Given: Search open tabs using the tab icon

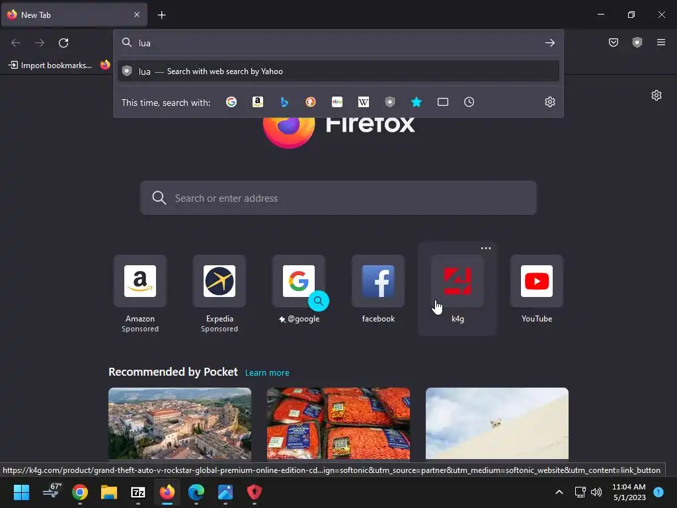Looking at the screenshot, I should [x=443, y=102].
